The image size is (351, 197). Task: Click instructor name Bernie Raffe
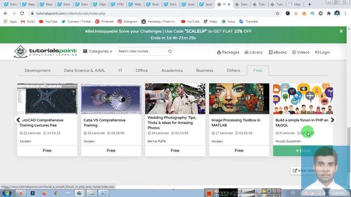pos(157,141)
